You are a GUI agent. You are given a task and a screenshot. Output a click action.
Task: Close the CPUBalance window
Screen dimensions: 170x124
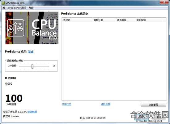click(164, 2)
